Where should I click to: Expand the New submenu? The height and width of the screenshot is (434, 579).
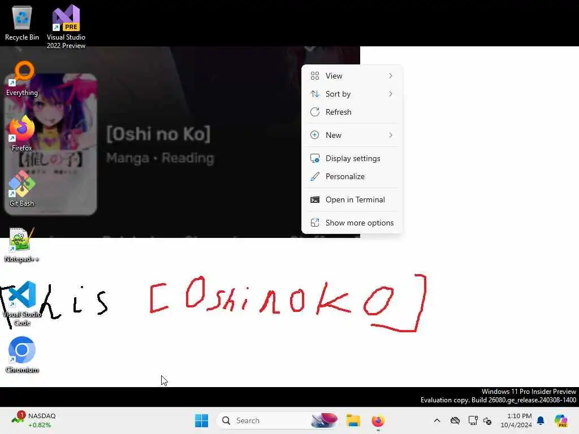coord(352,135)
